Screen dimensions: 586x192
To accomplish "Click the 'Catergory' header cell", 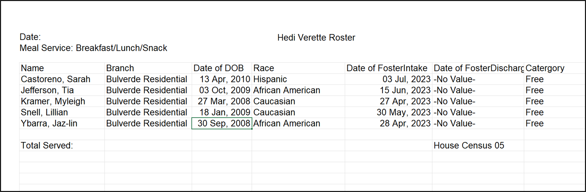I will click(x=545, y=68).
